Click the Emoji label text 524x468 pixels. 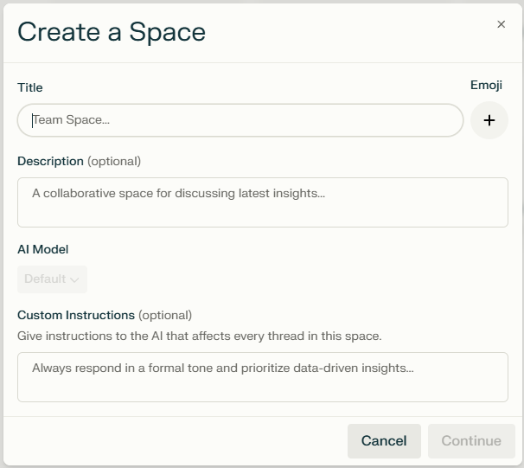point(486,85)
